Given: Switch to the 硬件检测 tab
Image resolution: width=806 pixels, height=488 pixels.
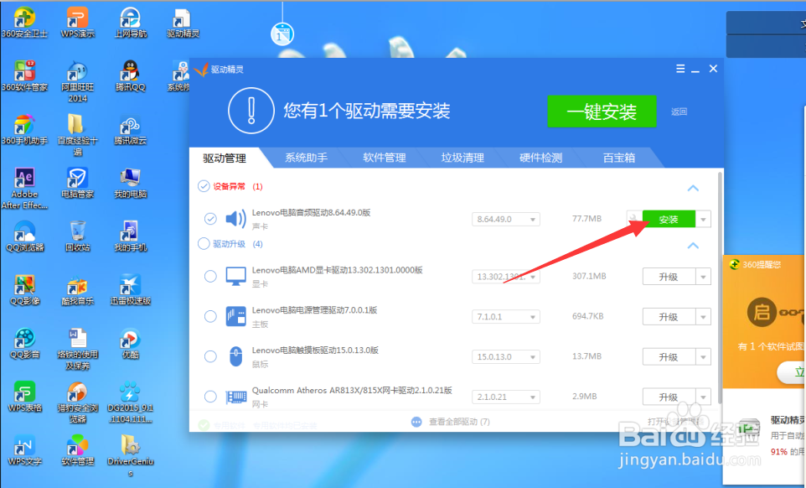Looking at the screenshot, I should pos(540,158).
